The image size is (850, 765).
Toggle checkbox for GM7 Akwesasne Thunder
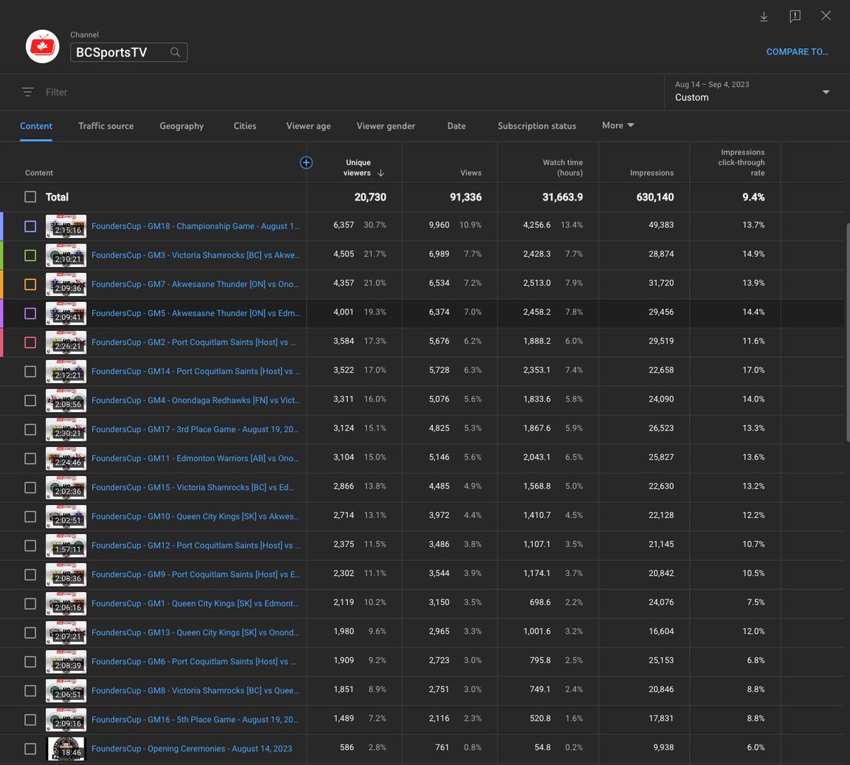click(x=30, y=284)
